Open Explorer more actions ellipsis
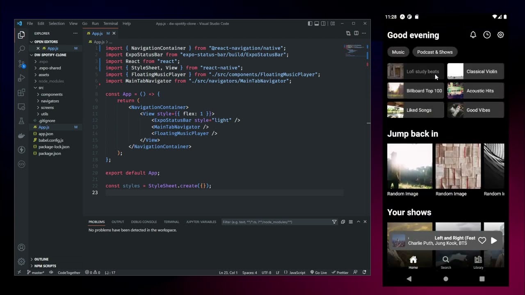 click(75, 33)
